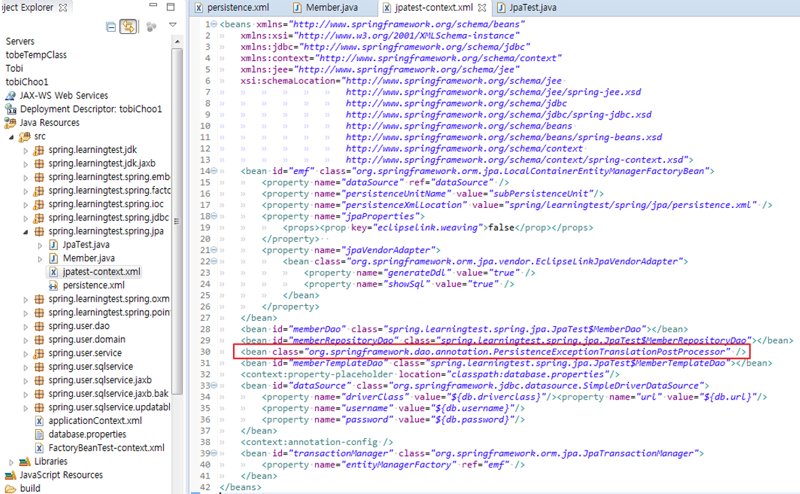Screen dimensions: 800x494
Task: Click Deployment Descriptor tobiChoo1 icon
Action: pyautogui.click(x=10, y=109)
